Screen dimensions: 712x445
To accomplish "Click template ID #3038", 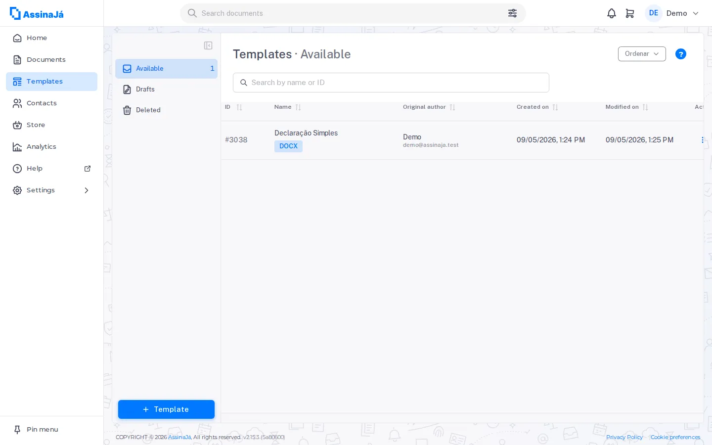I will (x=236, y=140).
